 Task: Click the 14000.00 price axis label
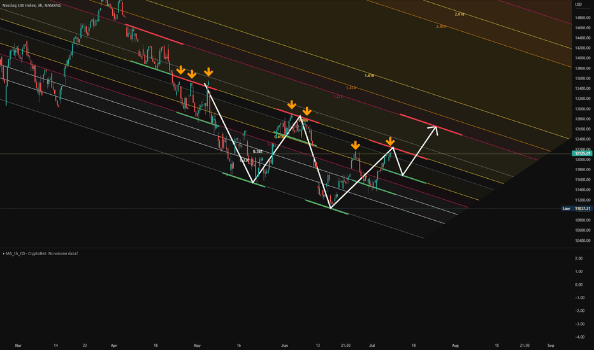583,59
